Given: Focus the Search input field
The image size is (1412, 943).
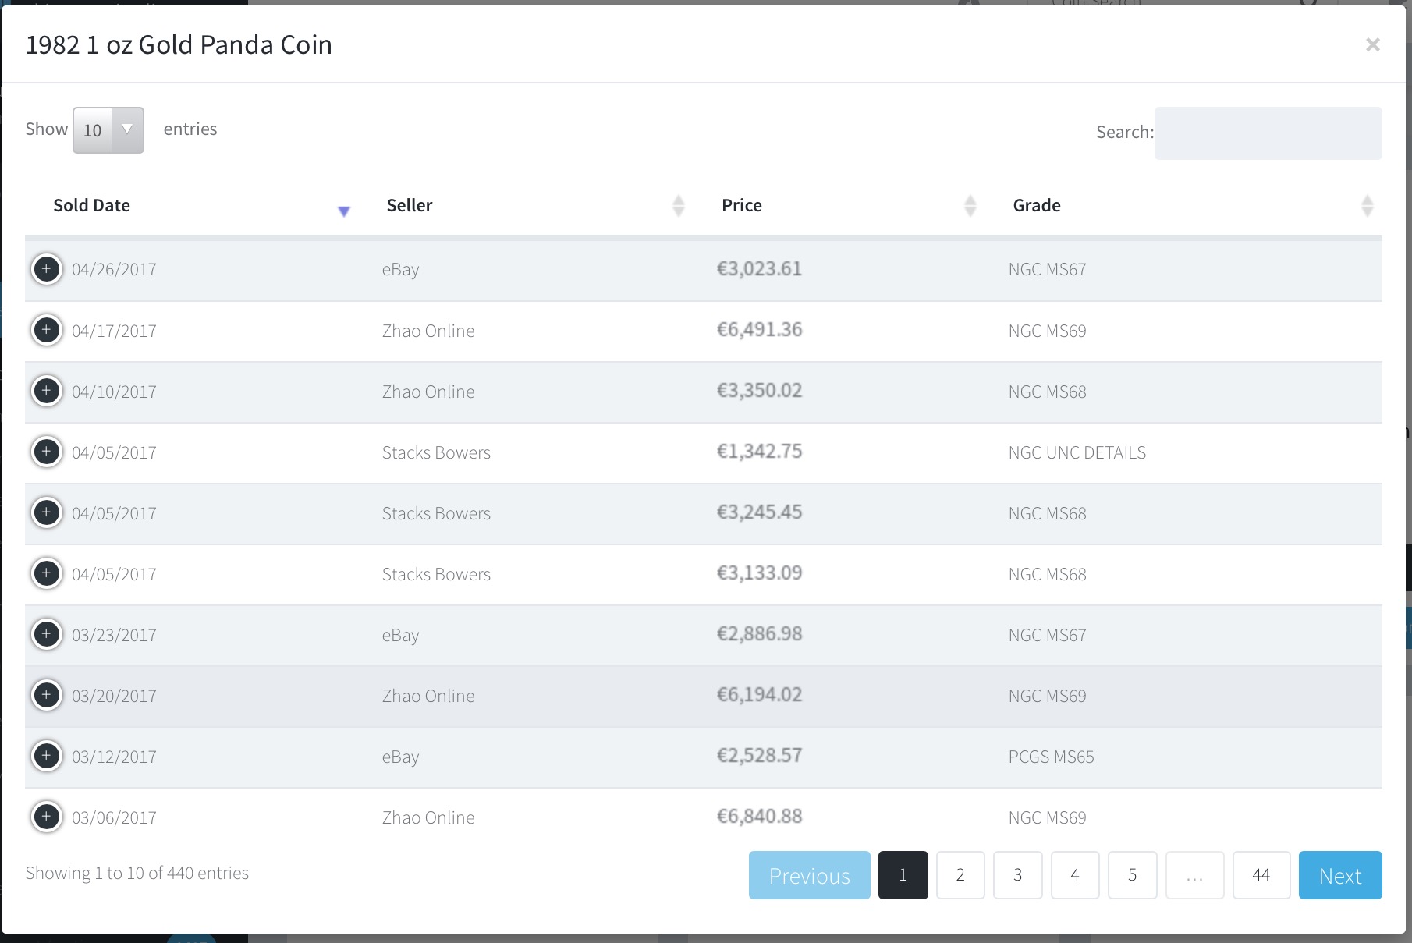Looking at the screenshot, I should tap(1268, 133).
